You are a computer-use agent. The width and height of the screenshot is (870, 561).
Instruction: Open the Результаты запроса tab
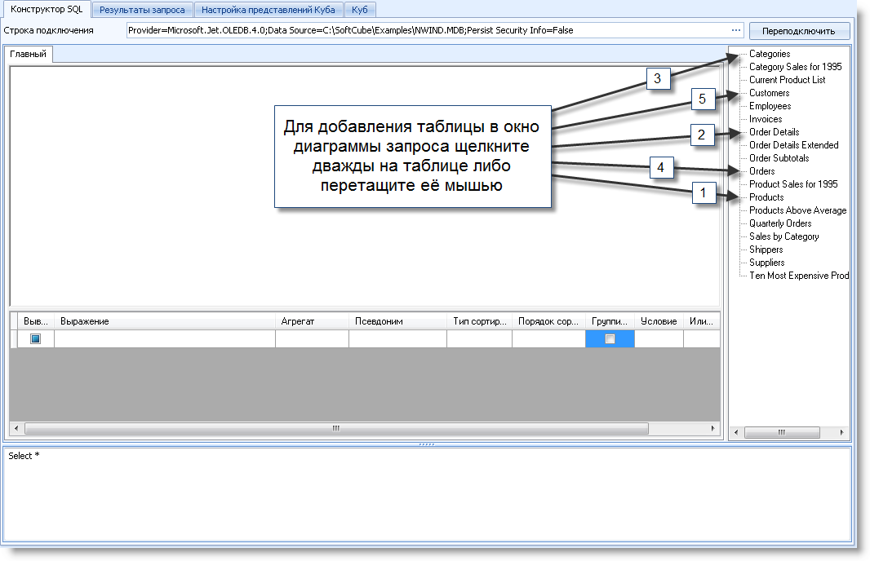tap(142, 10)
